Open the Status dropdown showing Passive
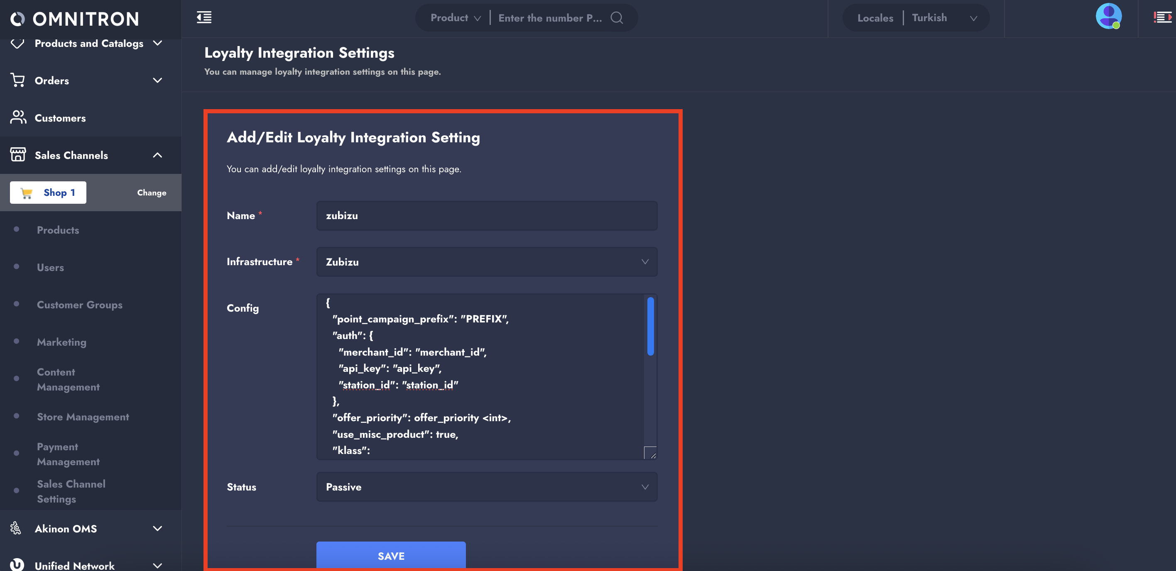1176x571 pixels. point(486,487)
